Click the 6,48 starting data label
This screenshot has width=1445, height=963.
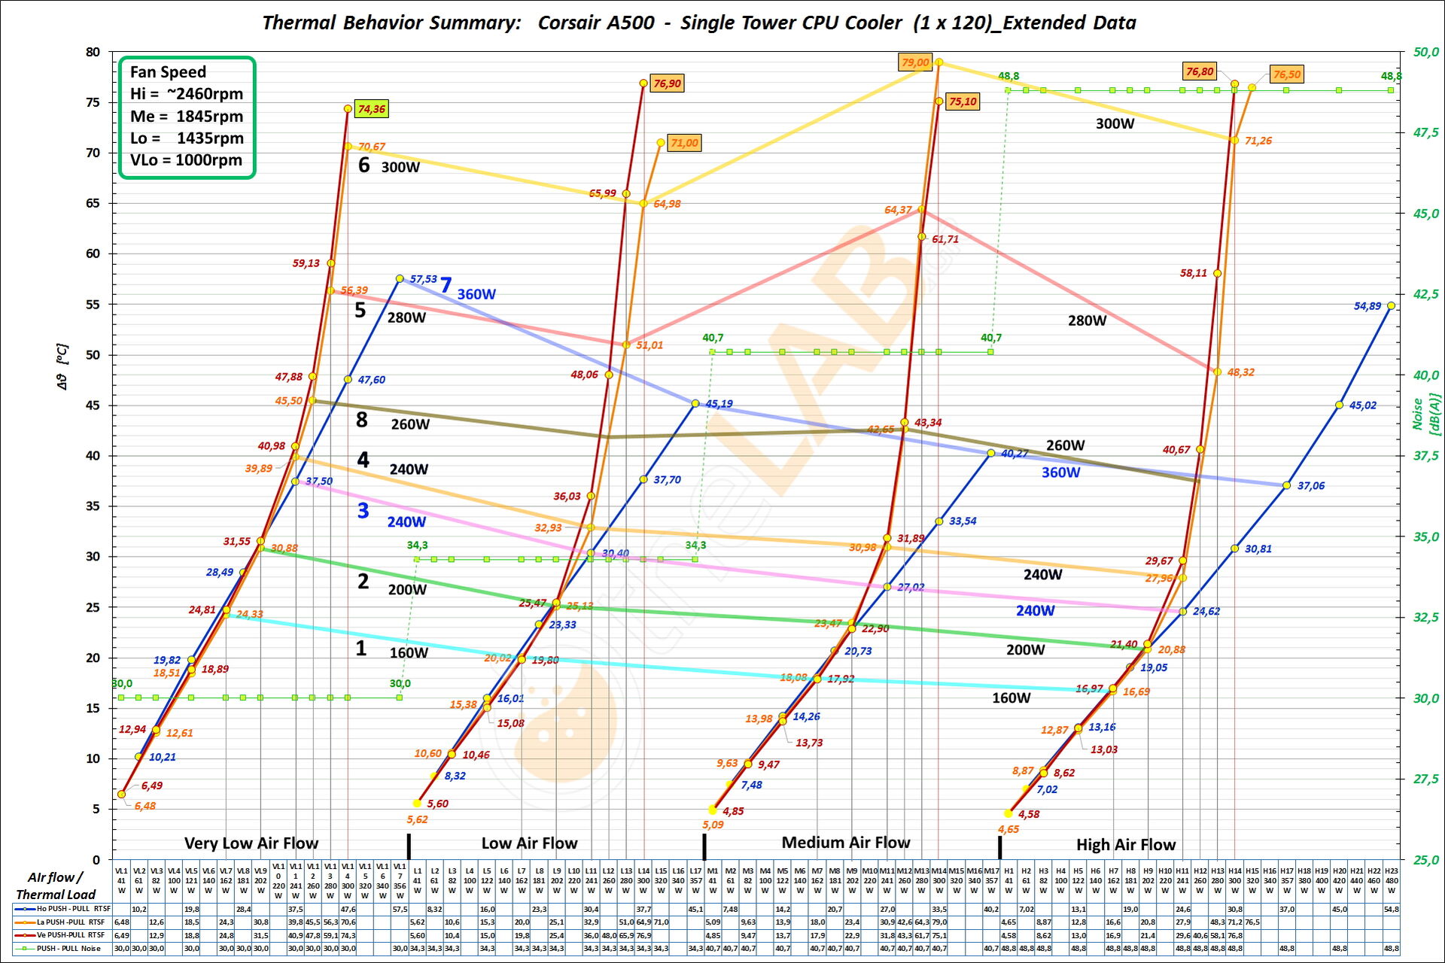click(x=145, y=806)
